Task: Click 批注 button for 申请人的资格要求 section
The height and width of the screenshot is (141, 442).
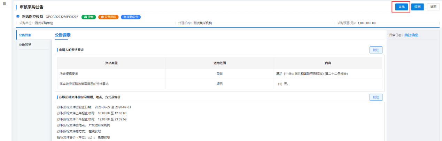Action: 376,50
